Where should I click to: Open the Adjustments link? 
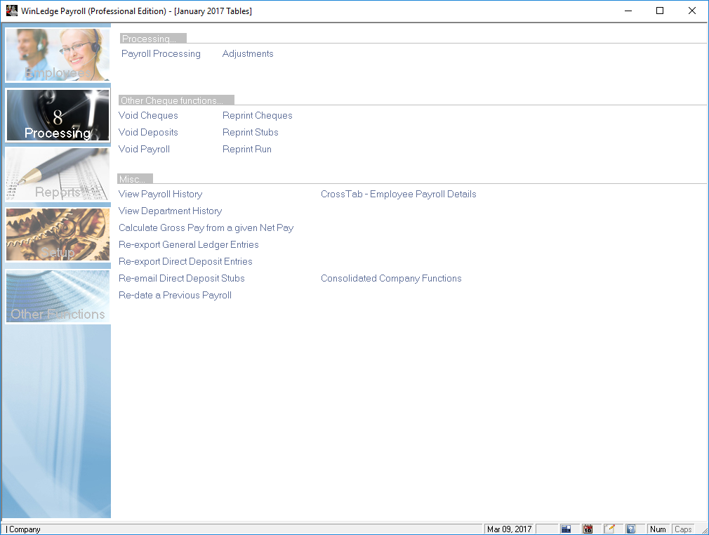248,54
